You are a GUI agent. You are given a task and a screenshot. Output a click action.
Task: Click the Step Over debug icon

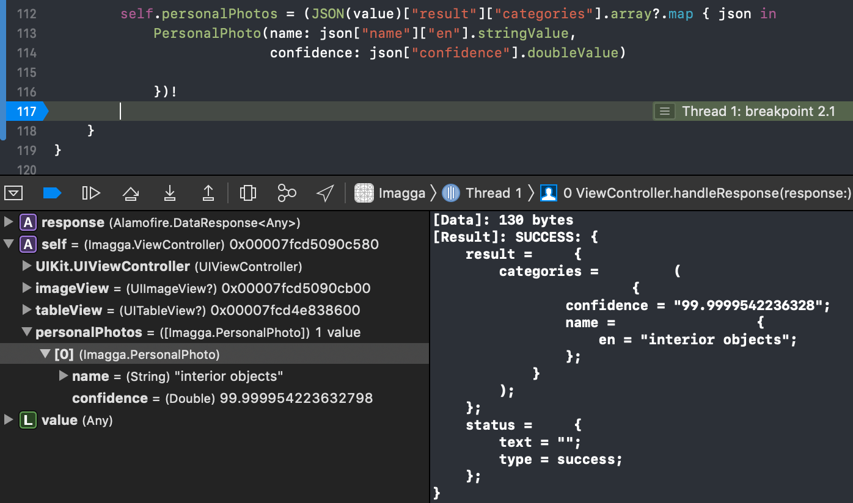131,194
